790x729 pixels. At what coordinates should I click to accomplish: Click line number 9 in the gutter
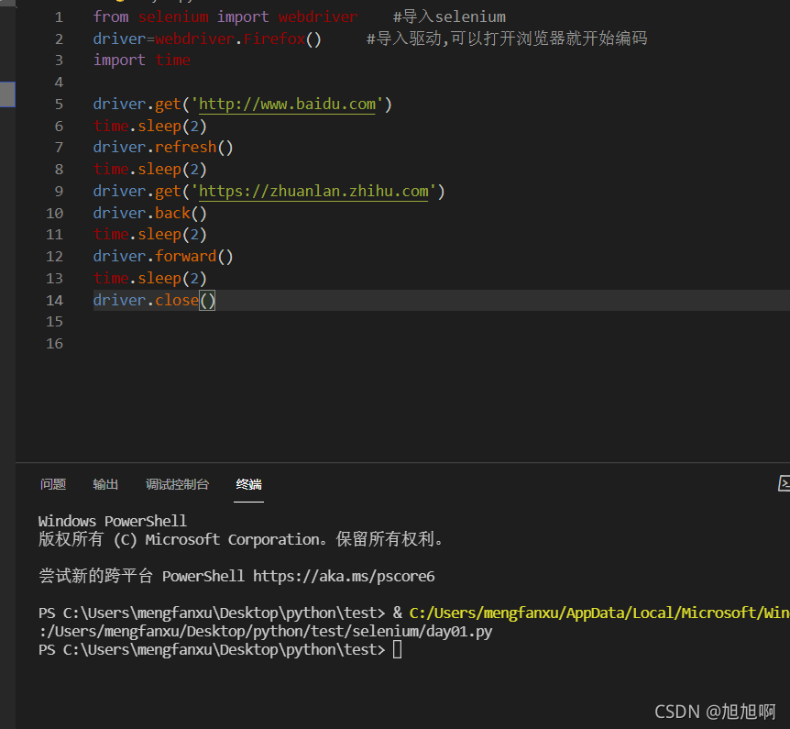[x=59, y=192]
